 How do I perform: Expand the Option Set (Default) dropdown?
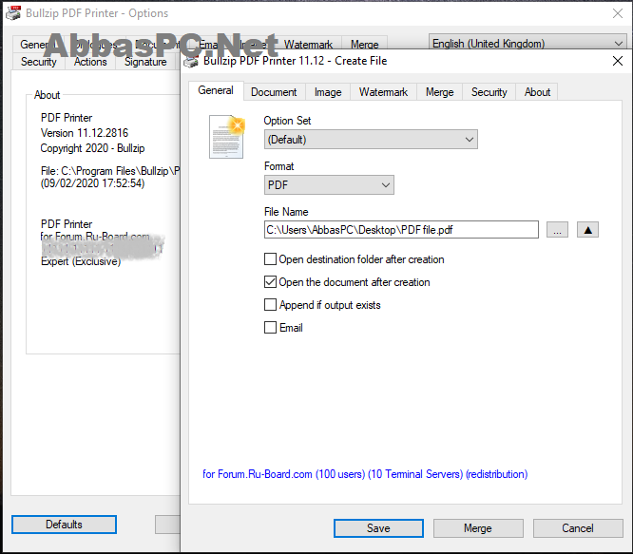371,139
